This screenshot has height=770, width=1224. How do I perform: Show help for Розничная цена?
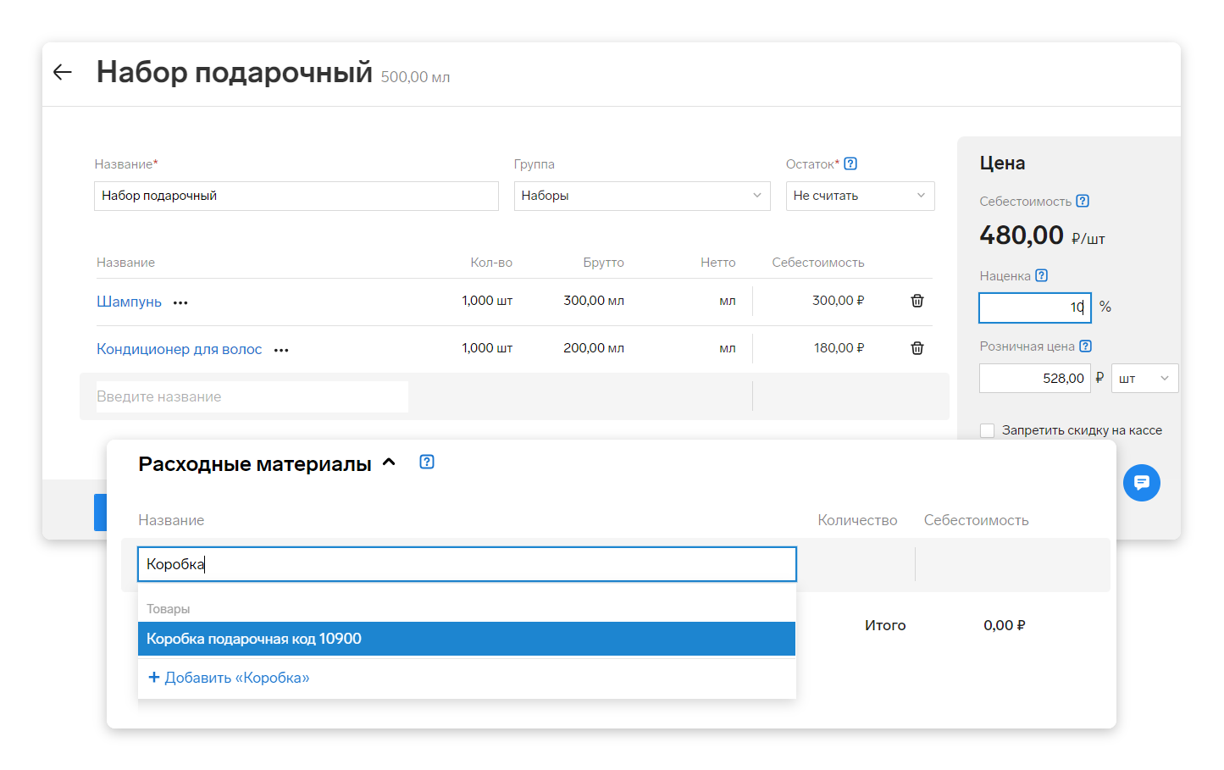(1086, 346)
